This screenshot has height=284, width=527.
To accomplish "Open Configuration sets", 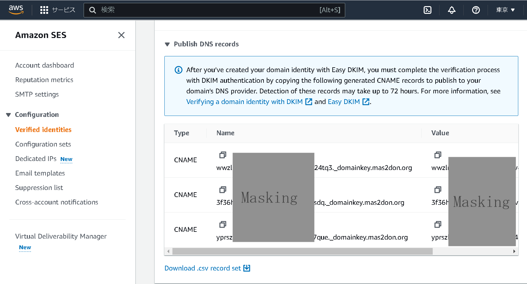I will click(43, 144).
